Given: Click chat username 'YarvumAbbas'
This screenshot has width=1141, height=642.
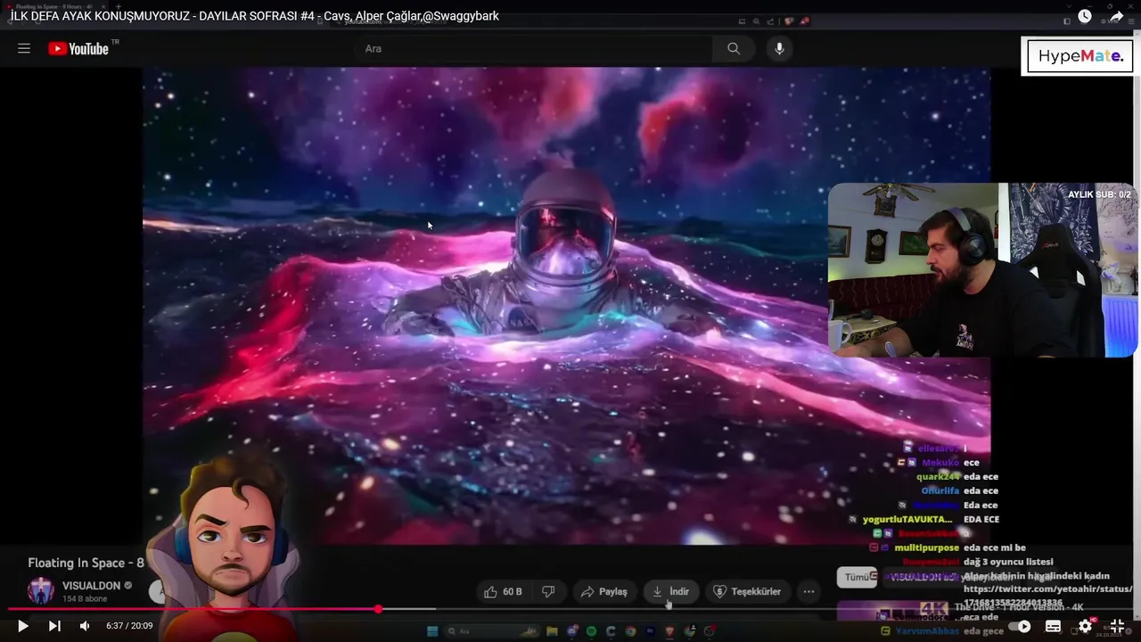Looking at the screenshot, I should (x=927, y=631).
